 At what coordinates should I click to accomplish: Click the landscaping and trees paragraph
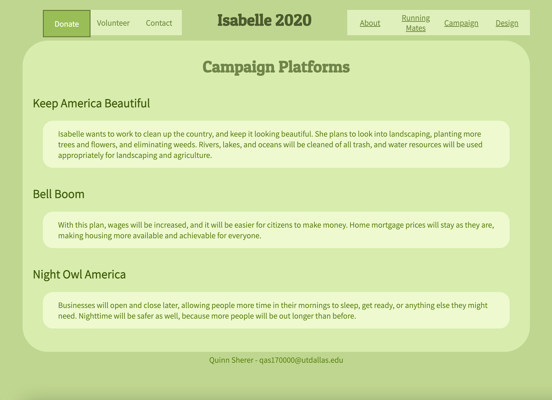[270, 145]
